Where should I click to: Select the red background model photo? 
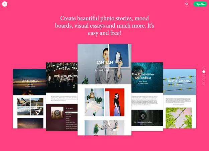click(114, 102)
